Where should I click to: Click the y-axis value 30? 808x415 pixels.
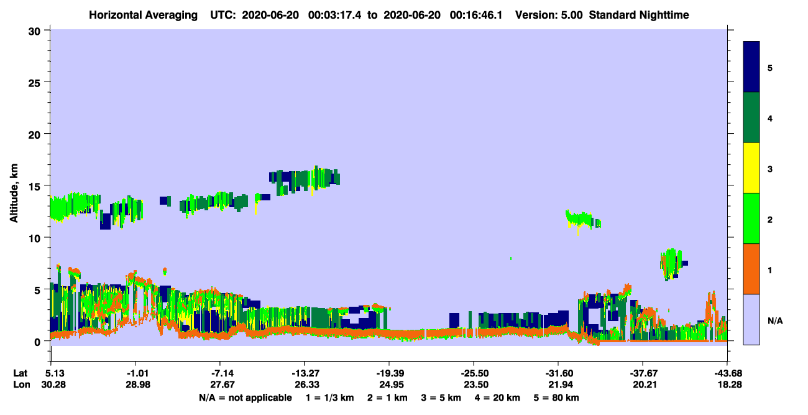[x=35, y=30]
